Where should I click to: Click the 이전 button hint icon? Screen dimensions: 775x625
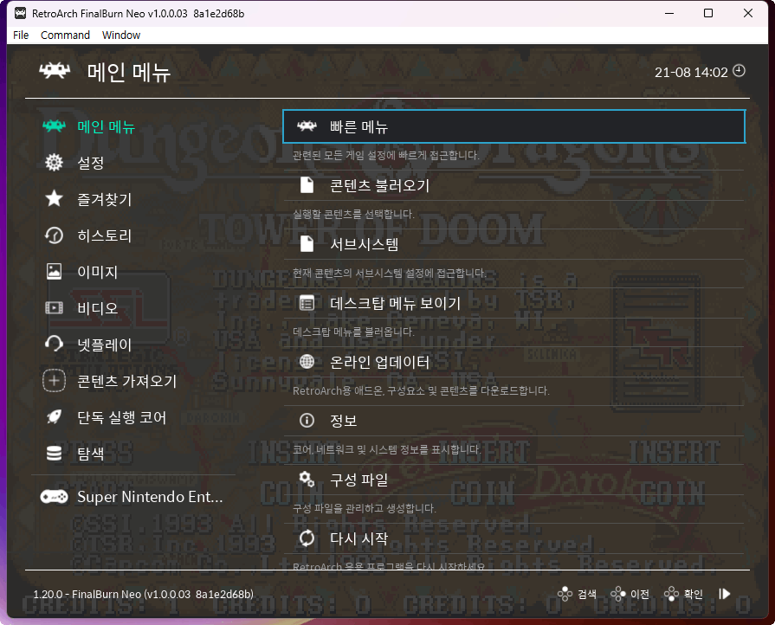pyautogui.click(x=617, y=594)
